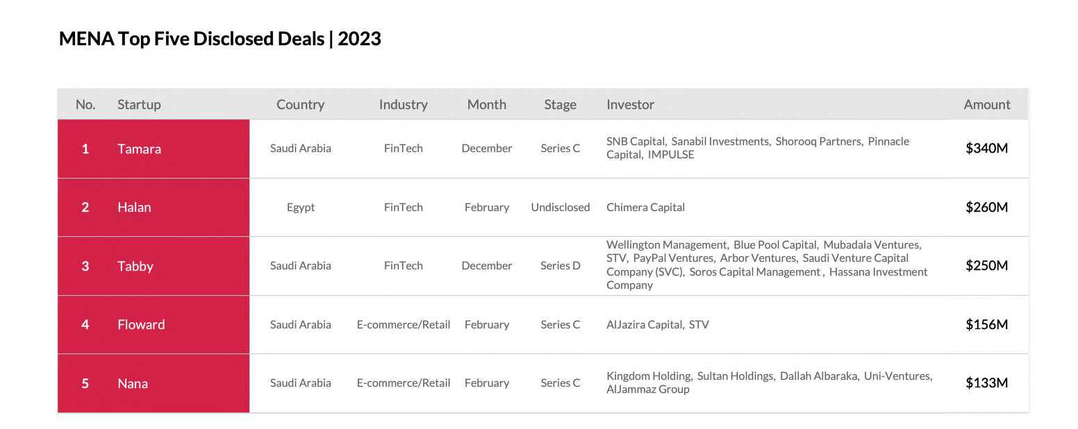1078x429 pixels.
Task: Click the MENA Top Five Disclosed Deals title
Action: [x=220, y=39]
